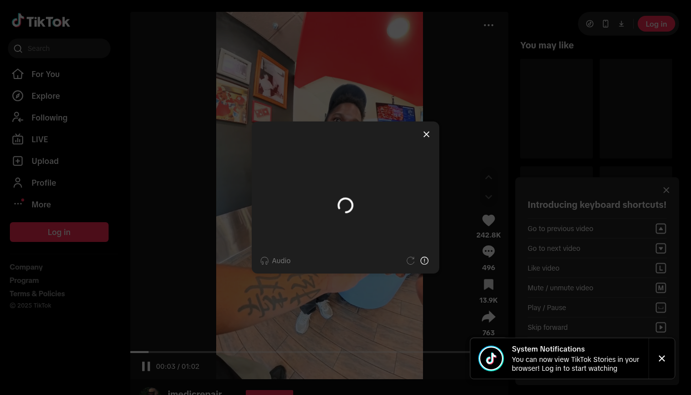Open the download app icon in header

click(x=621, y=24)
